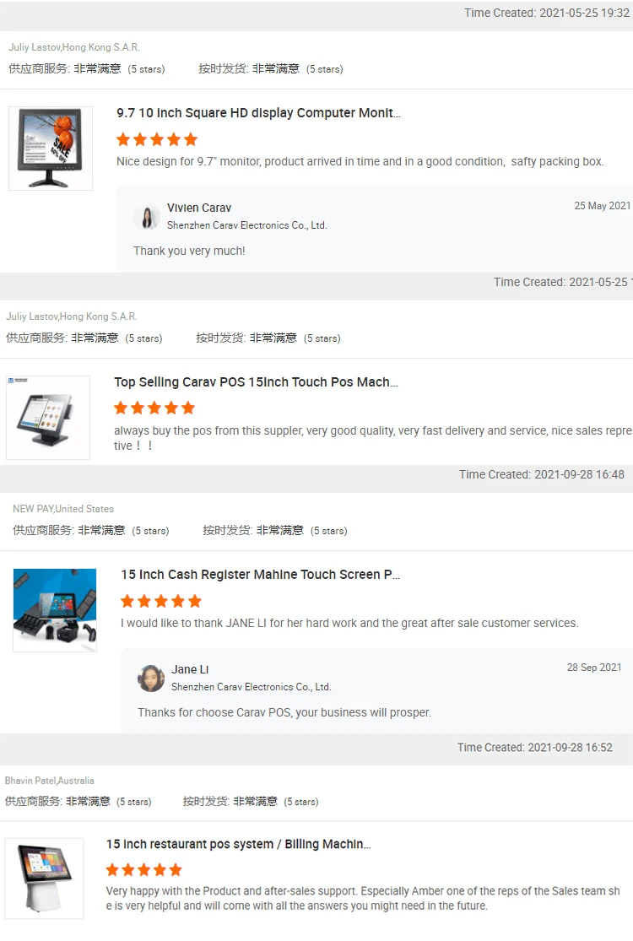Click the Vivien Carav name in the reply
The height and width of the screenshot is (941, 633).
(x=199, y=208)
